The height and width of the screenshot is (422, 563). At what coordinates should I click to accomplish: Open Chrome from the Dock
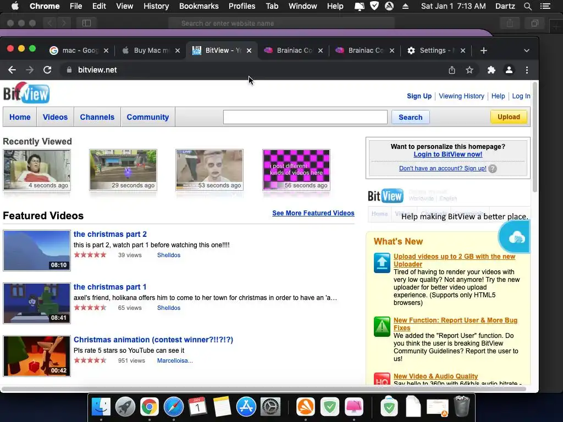click(x=150, y=407)
